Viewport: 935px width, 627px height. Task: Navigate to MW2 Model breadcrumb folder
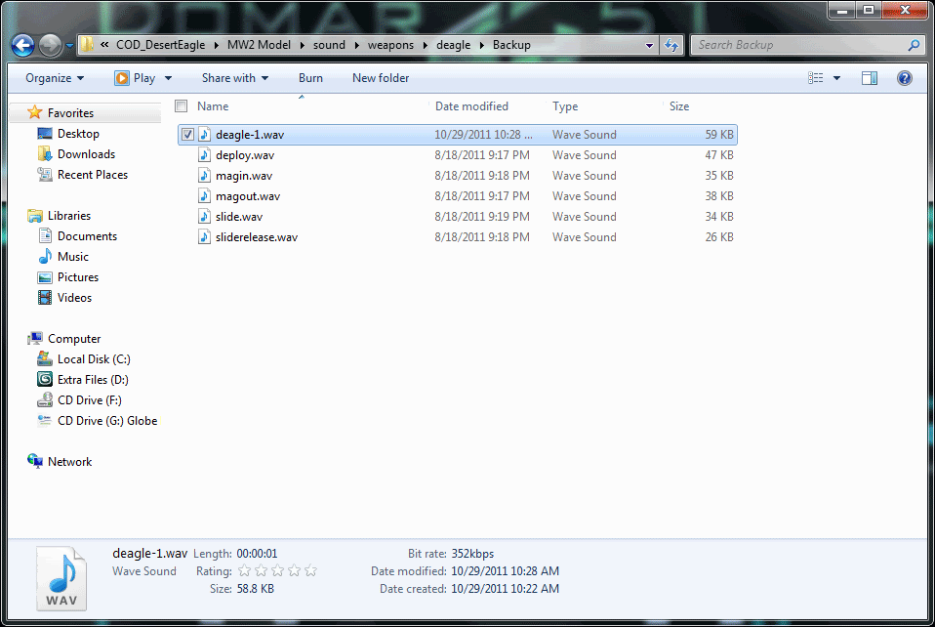(x=259, y=45)
